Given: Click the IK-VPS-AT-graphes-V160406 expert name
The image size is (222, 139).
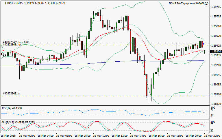Looking at the screenshot, I should point(187,3).
